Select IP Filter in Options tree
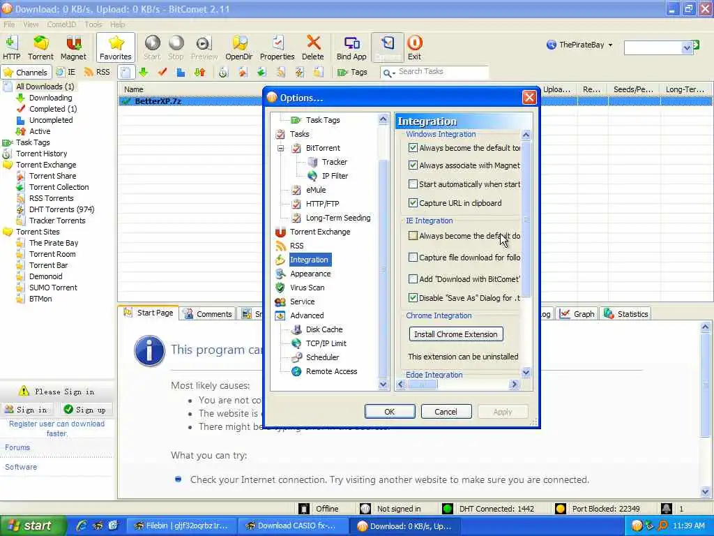 click(335, 176)
